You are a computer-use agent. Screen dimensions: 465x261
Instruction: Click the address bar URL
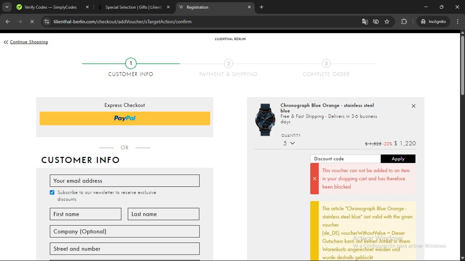pyautogui.click(x=122, y=22)
